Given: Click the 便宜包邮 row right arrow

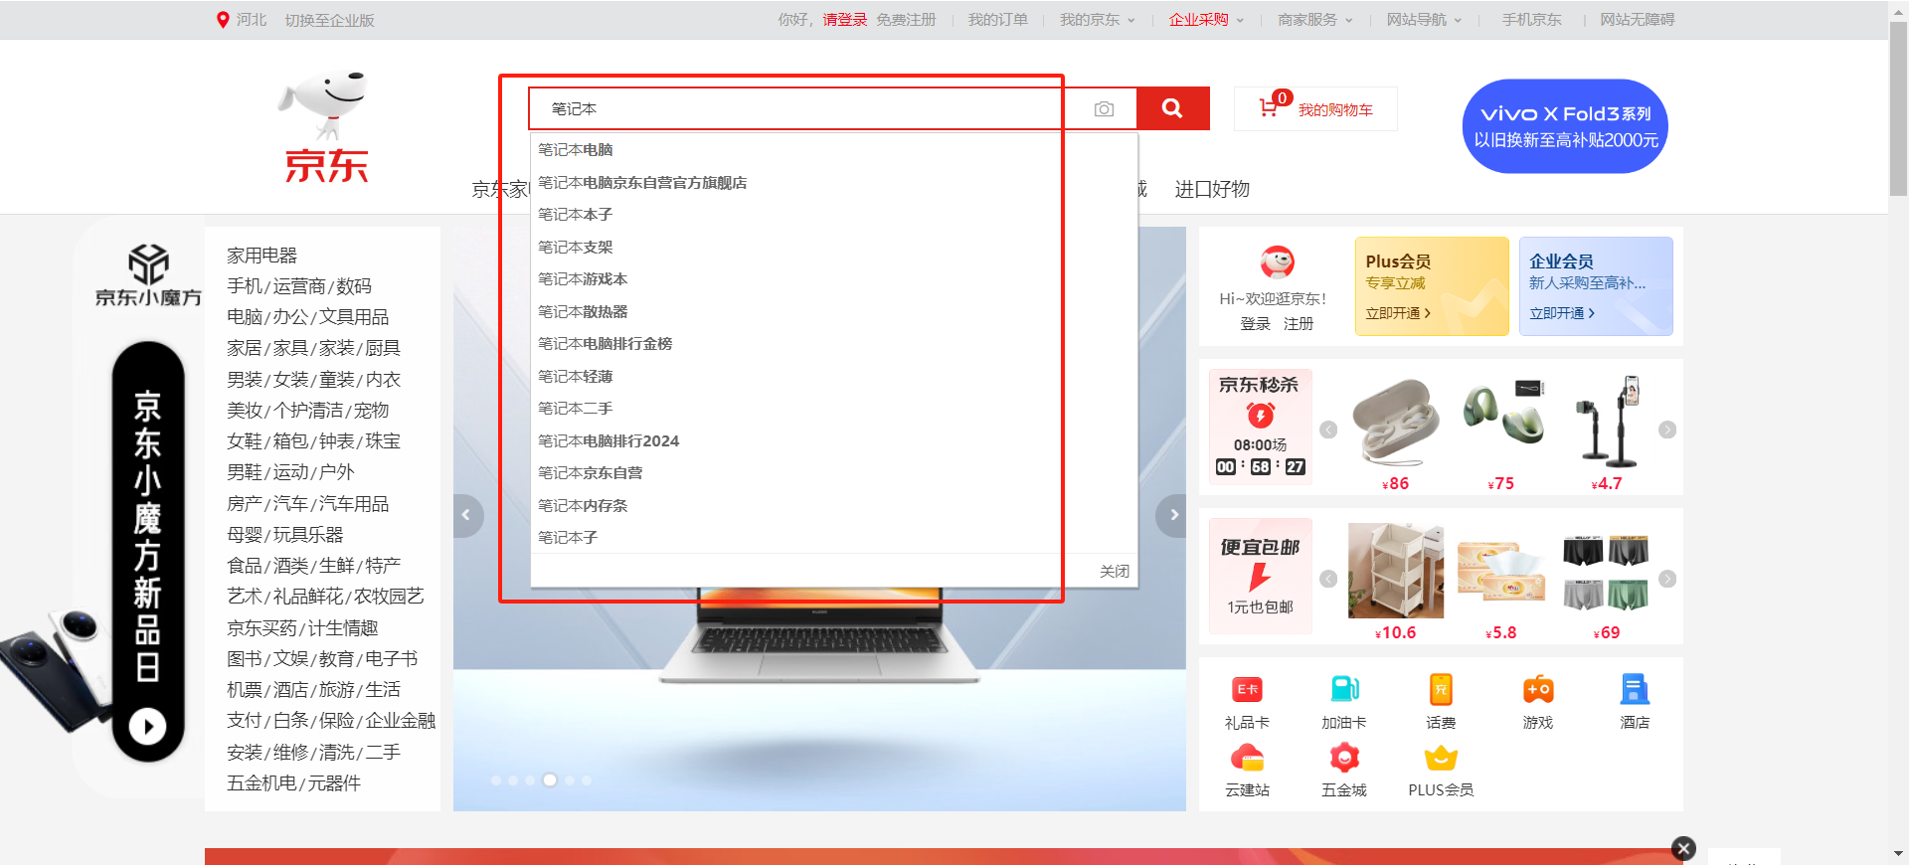Looking at the screenshot, I should [x=1667, y=579].
